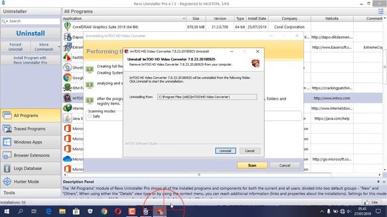Open the search options dropdown arrow
This screenshot has height=217, width=387.
click(7, 22)
